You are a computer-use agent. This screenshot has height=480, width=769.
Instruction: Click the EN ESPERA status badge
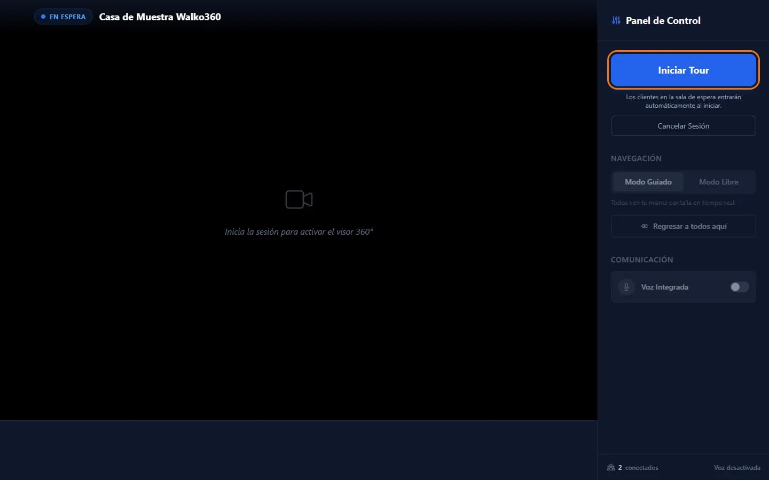coord(64,17)
